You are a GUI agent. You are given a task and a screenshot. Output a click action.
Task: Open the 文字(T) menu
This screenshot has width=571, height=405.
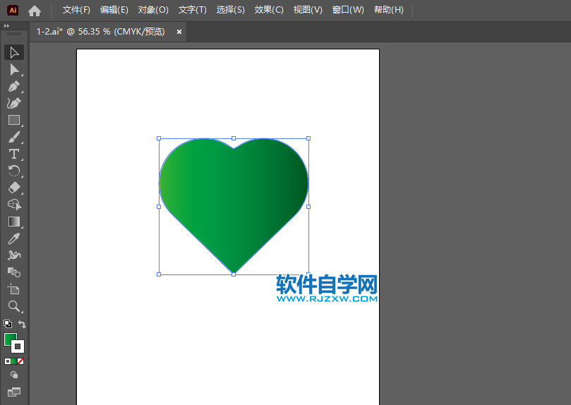(x=192, y=10)
